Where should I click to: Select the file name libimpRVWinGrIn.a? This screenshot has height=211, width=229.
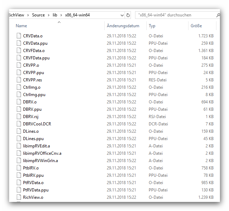coord(40,161)
